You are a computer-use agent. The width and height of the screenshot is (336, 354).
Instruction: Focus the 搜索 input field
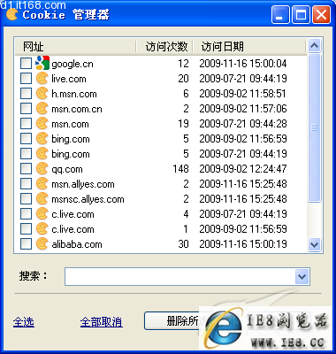click(x=180, y=277)
